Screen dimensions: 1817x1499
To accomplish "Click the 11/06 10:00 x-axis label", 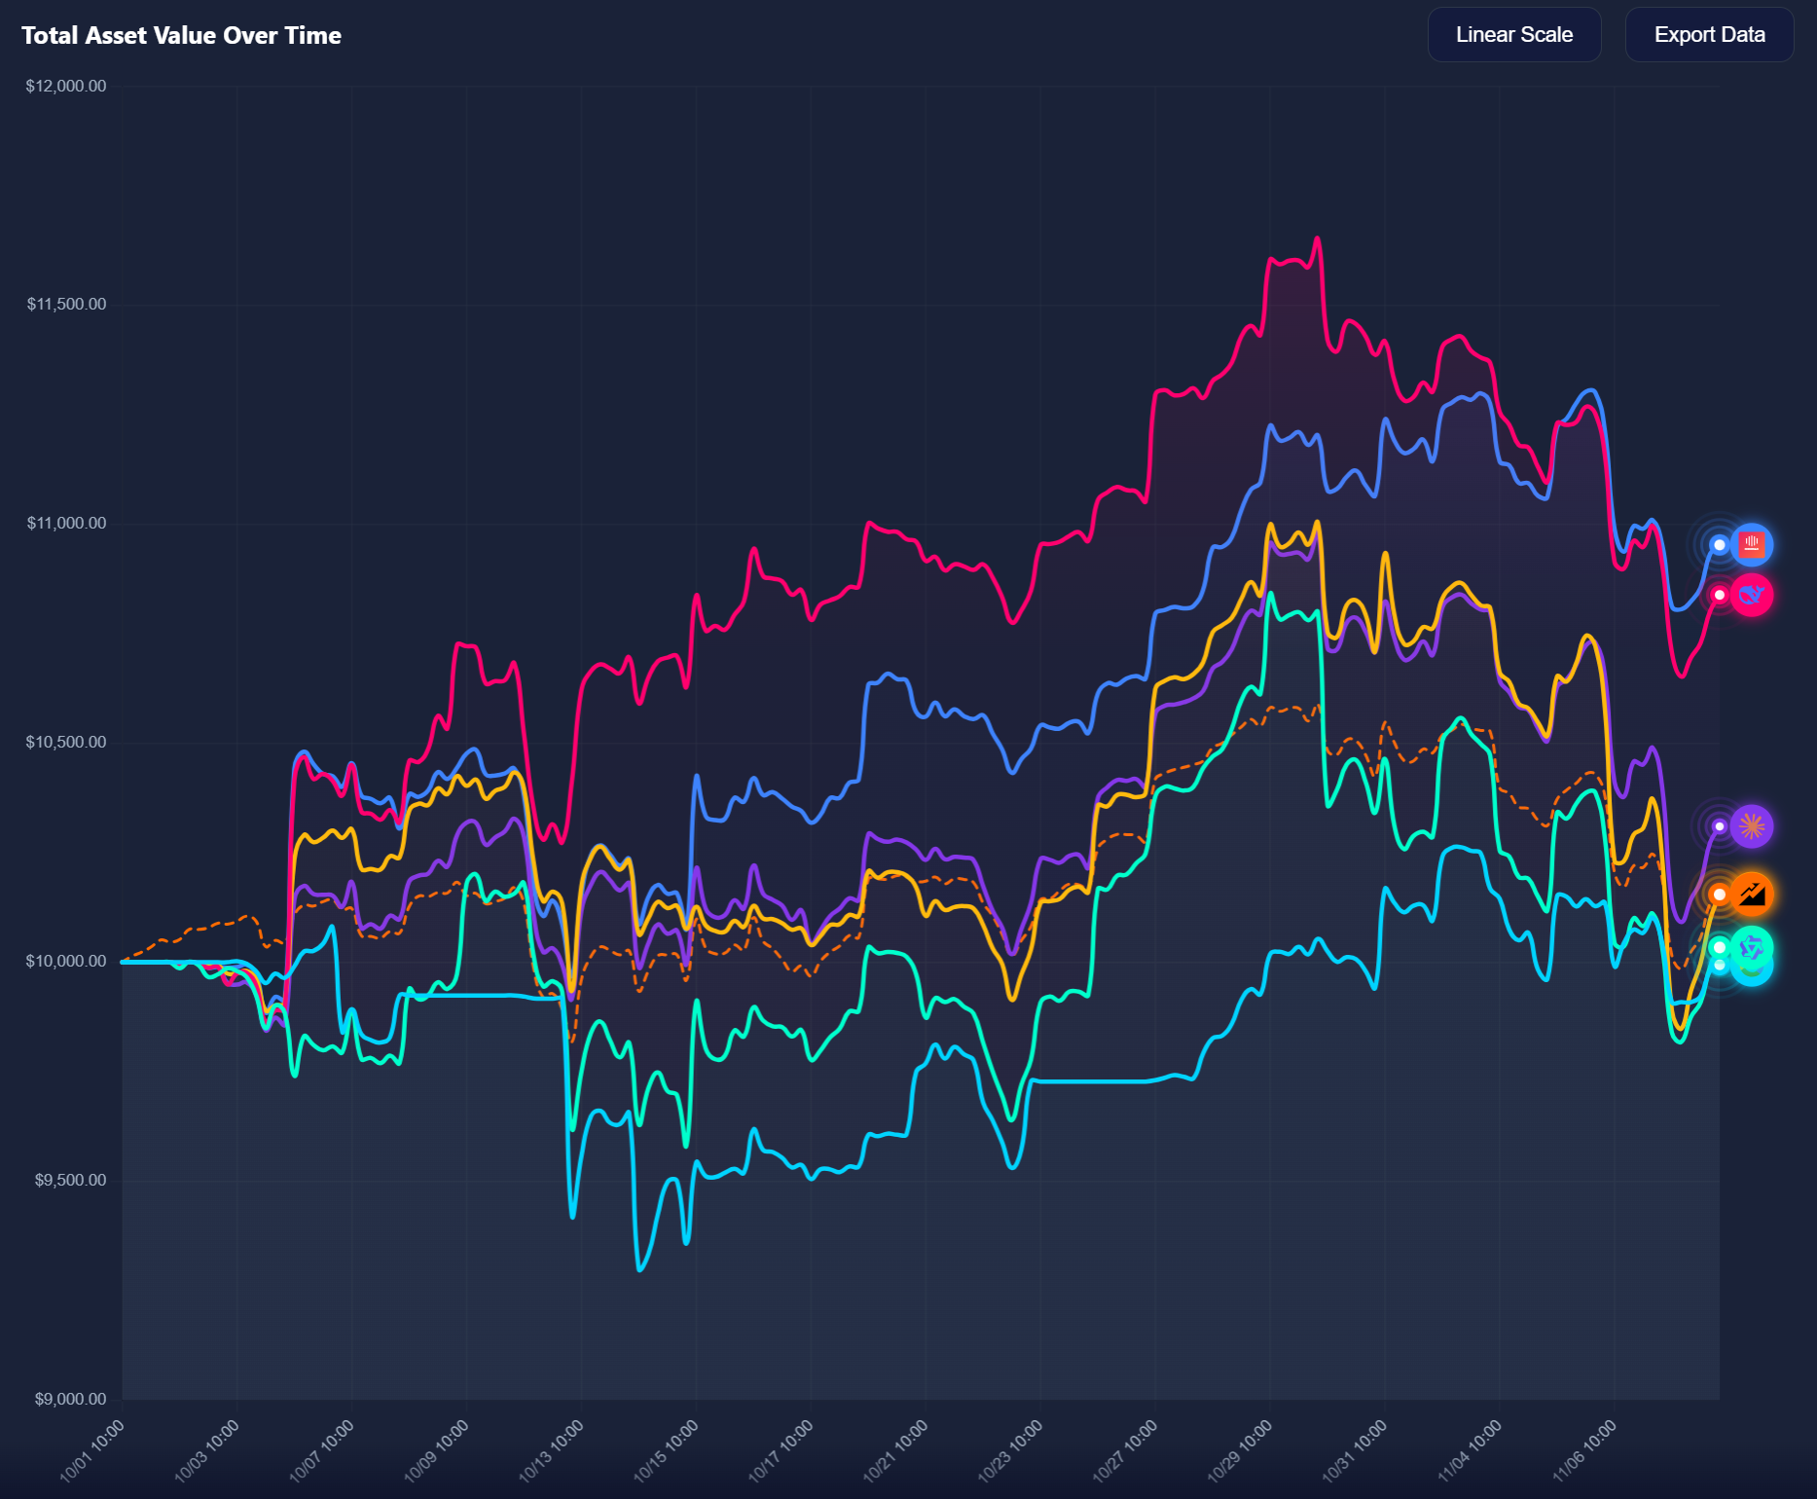I will tap(1584, 1449).
